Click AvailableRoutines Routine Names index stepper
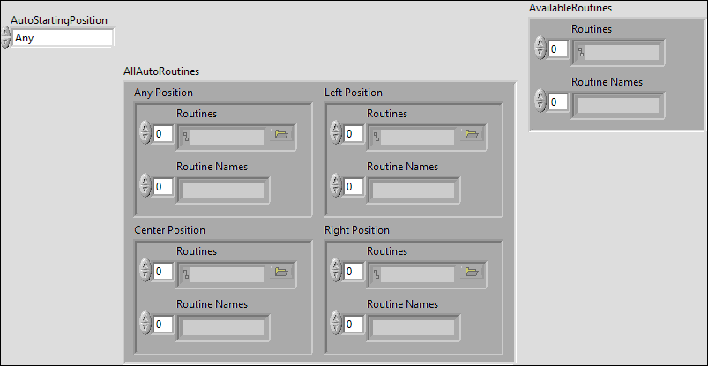Image resolution: width=708 pixels, height=366 pixels. pos(540,101)
